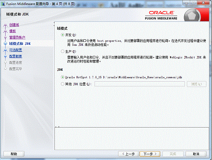Viewport: 212px width, 160px height.
Task: Choose the Oracle HotSpot 1.7.0_15 JDK option
Action: click(x=62, y=77)
